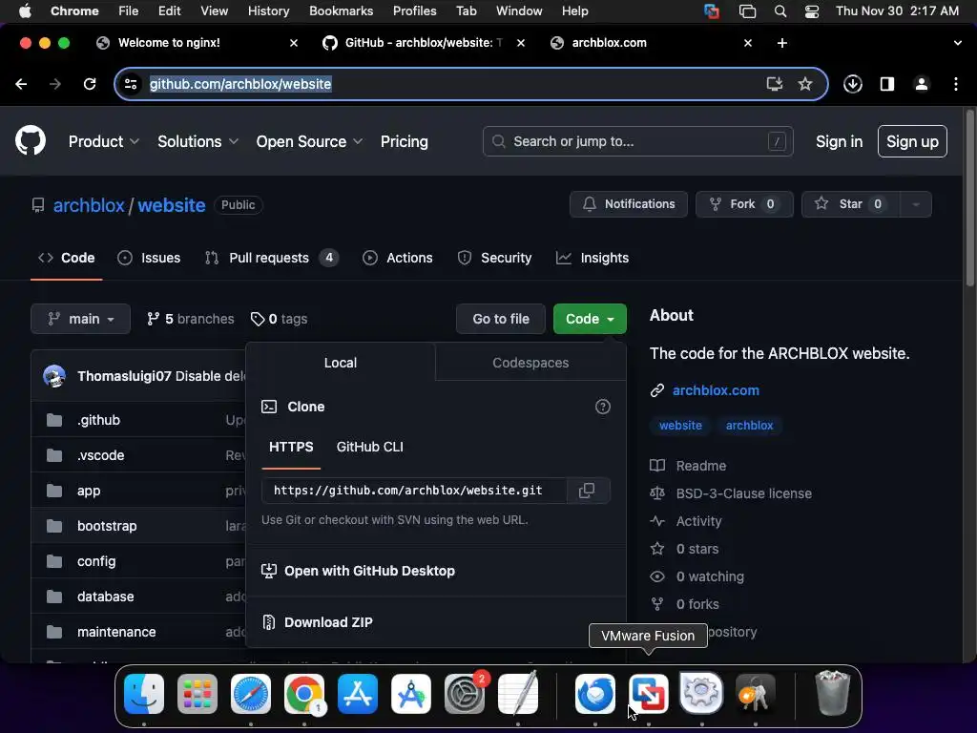This screenshot has width=977, height=733.
Task: Open Pull requests tab
Action: pyautogui.click(x=271, y=258)
